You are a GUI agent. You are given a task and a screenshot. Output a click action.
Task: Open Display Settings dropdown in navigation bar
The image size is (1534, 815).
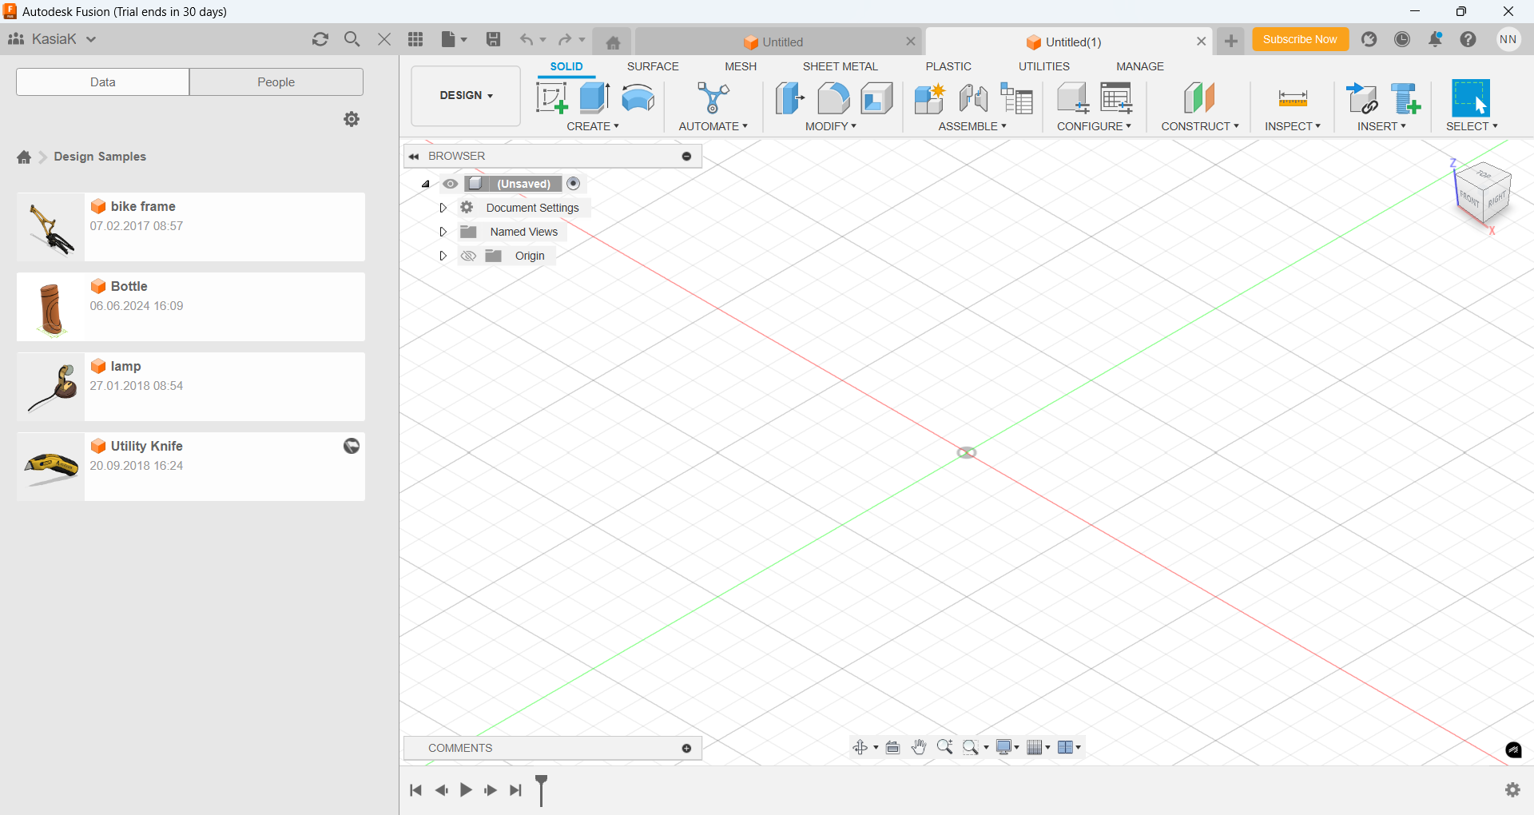coord(1007,747)
